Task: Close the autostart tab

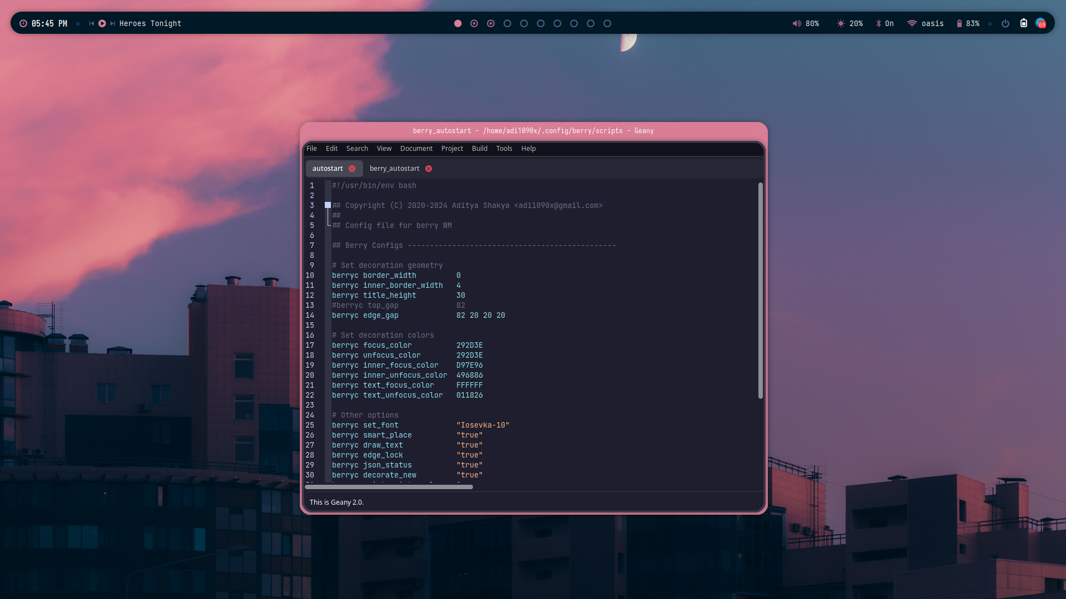Action: (352, 169)
